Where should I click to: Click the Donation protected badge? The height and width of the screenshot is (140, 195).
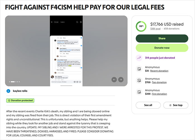tap(20, 100)
